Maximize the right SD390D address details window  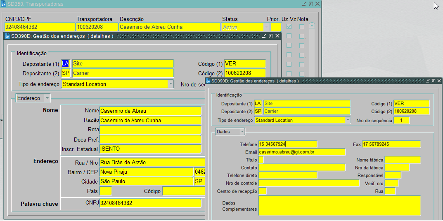[x=434, y=81]
